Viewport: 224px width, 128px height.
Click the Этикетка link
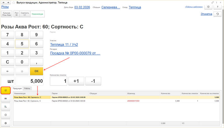[x=206, y=14]
